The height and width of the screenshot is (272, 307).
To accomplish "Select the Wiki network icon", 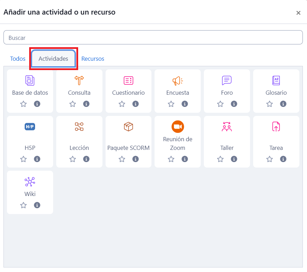I will click(x=30, y=182).
